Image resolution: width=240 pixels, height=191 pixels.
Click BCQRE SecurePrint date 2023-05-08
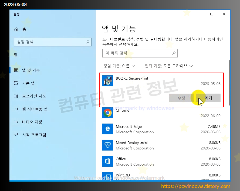tap(211, 84)
